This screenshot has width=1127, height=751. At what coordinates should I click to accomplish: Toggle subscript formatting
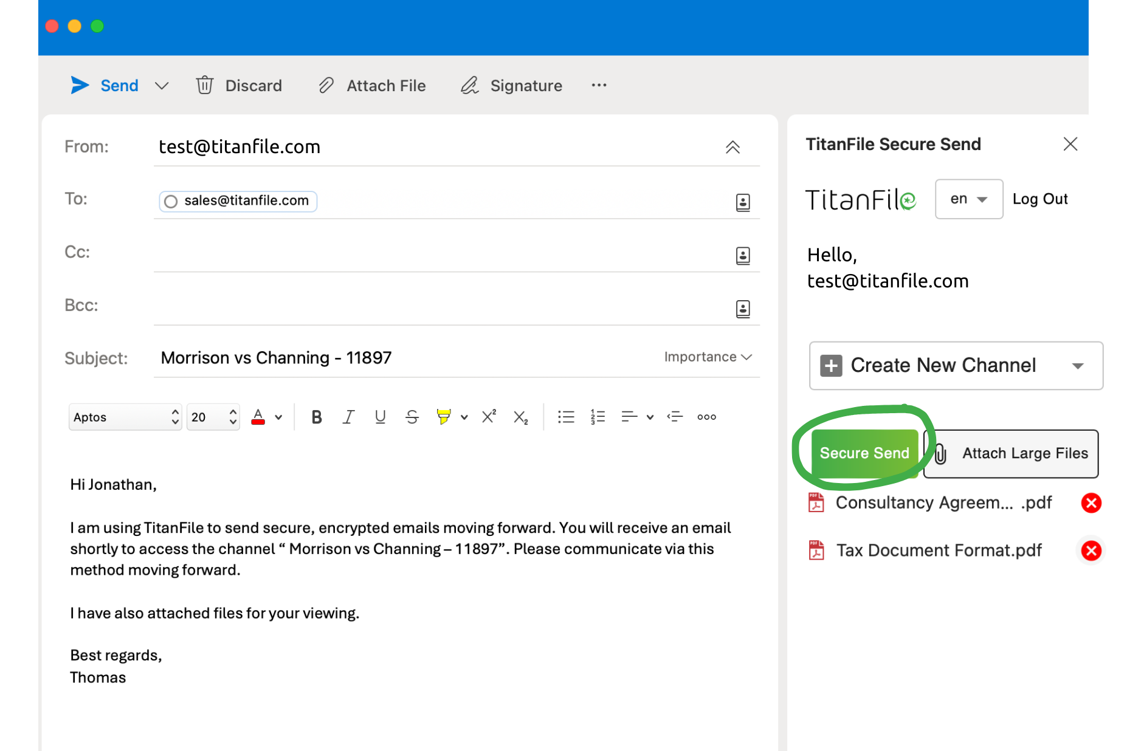[520, 417]
